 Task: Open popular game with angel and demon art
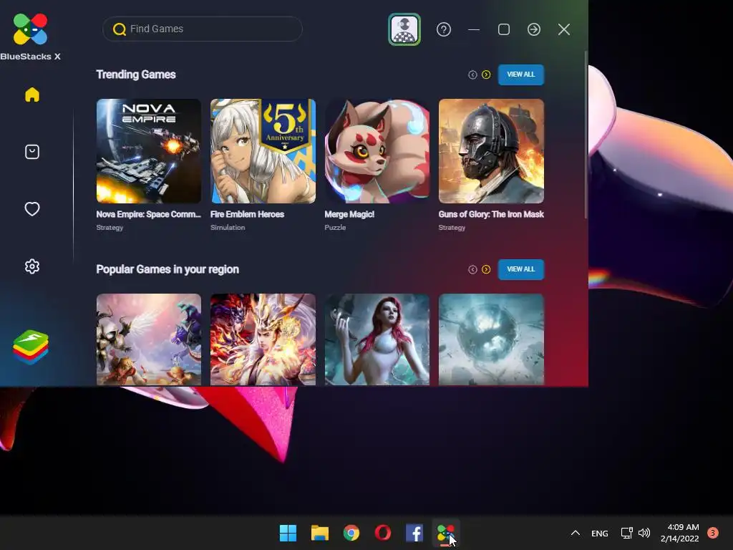click(149, 339)
